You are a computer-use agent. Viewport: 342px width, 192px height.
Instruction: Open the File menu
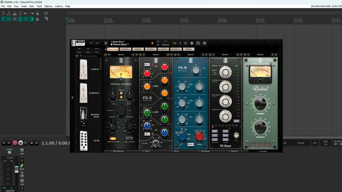pyautogui.click(x=3, y=6)
